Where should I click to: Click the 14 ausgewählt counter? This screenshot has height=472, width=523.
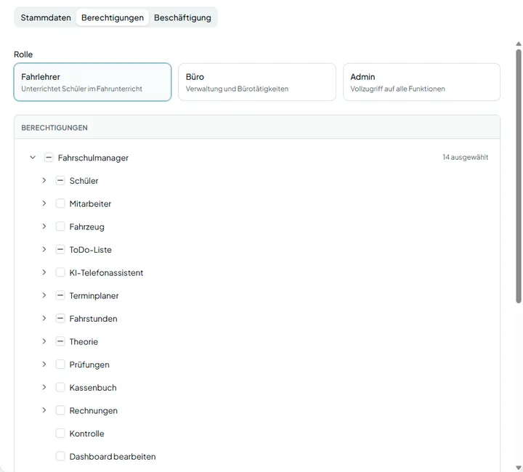(466, 158)
